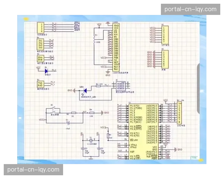Select the IN1–IN4 motor signal connector
The width and height of the screenshot is (224, 179).
click(40, 45)
